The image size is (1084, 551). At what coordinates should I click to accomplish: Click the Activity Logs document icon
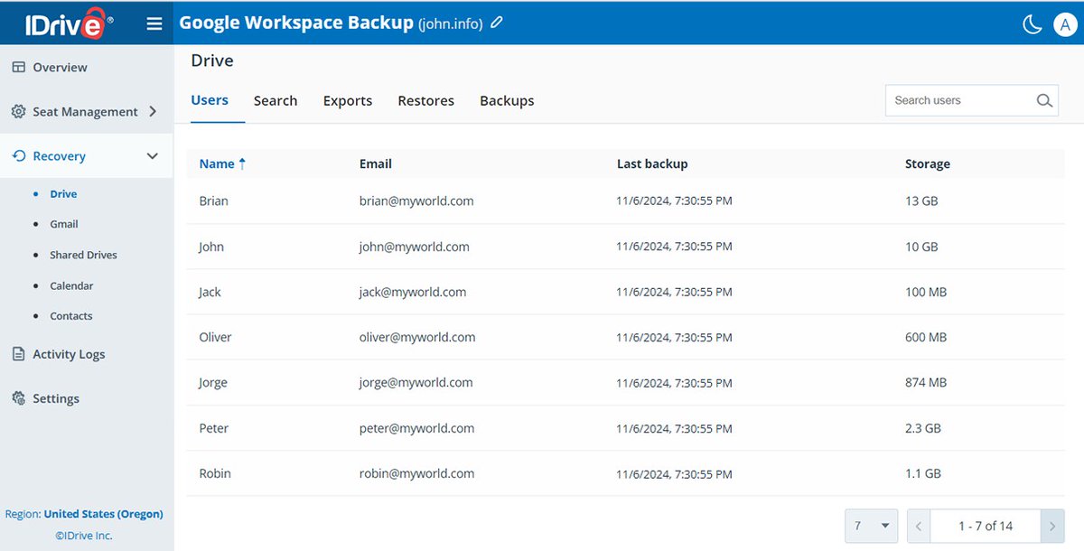tap(18, 354)
